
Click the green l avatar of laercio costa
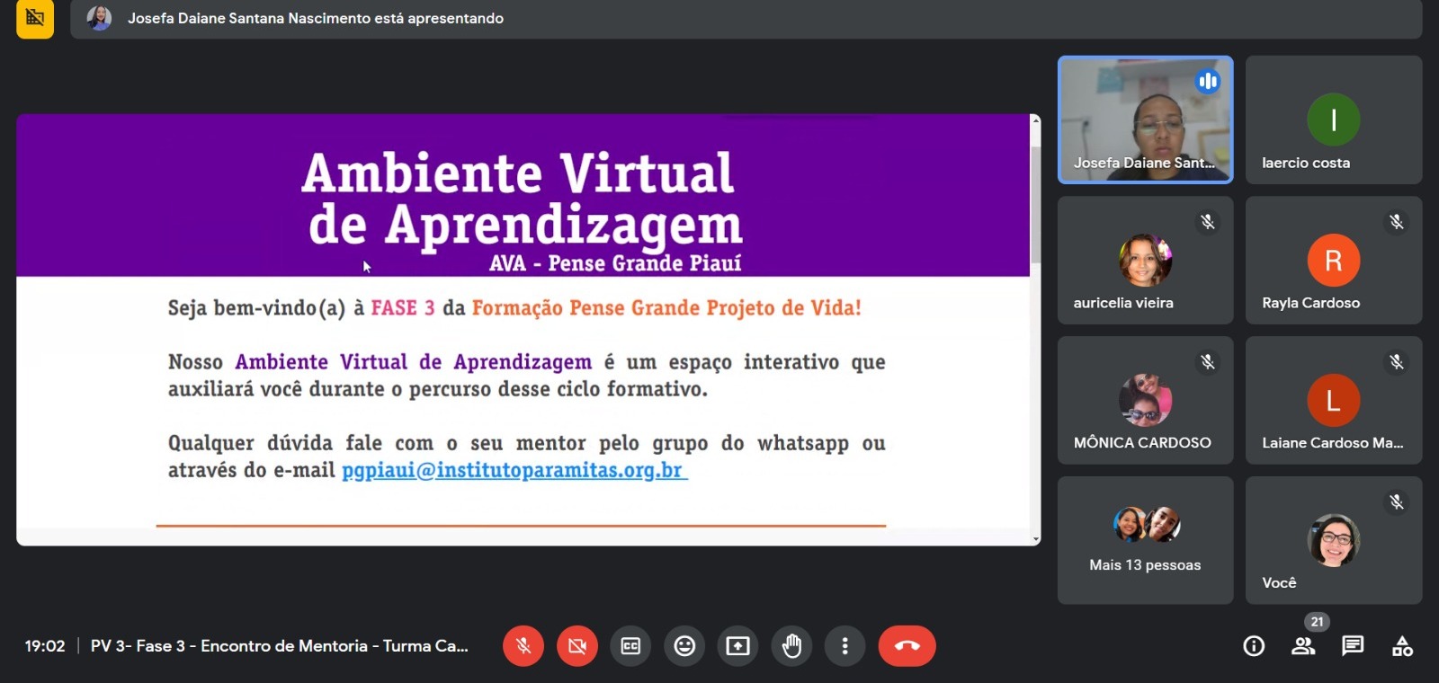[1334, 120]
